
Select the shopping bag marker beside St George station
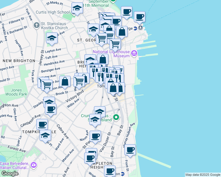(x=122, y=32)
